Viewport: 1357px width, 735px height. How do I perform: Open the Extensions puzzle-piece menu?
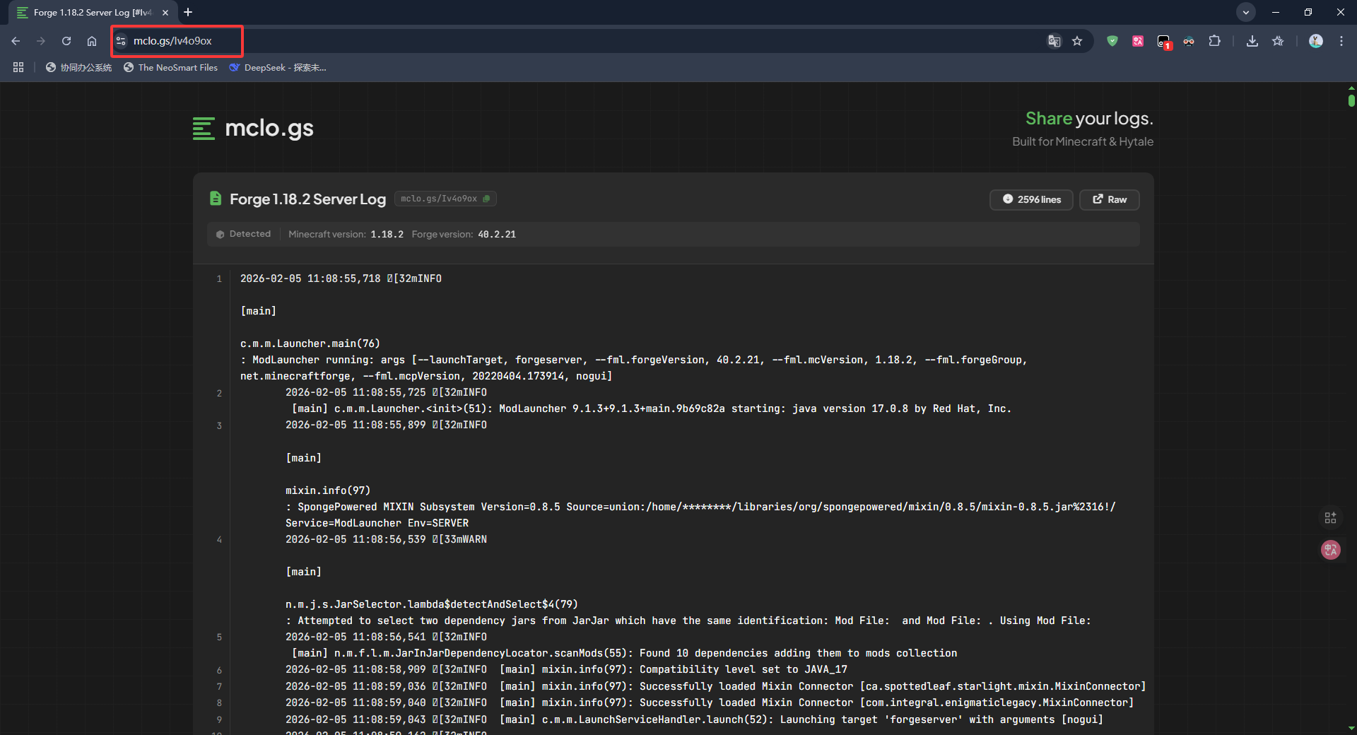pyautogui.click(x=1214, y=41)
